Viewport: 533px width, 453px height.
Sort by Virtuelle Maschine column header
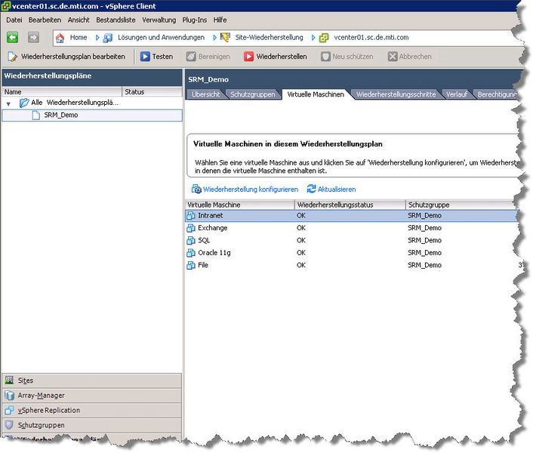239,205
